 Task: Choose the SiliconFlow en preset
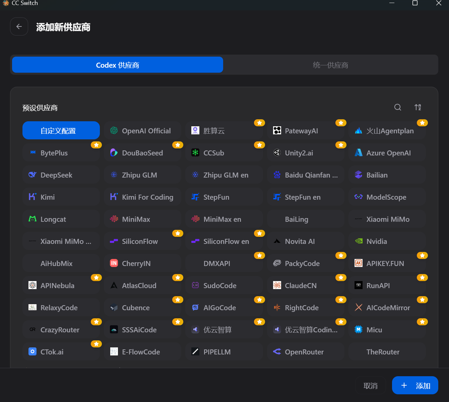click(x=224, y=241)
